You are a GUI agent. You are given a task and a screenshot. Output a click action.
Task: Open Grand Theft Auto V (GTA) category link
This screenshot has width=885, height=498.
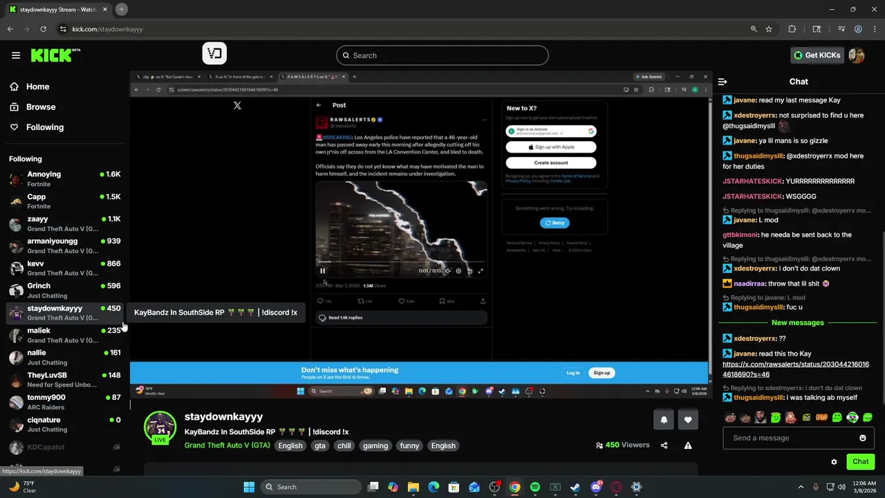coord(227,445)
